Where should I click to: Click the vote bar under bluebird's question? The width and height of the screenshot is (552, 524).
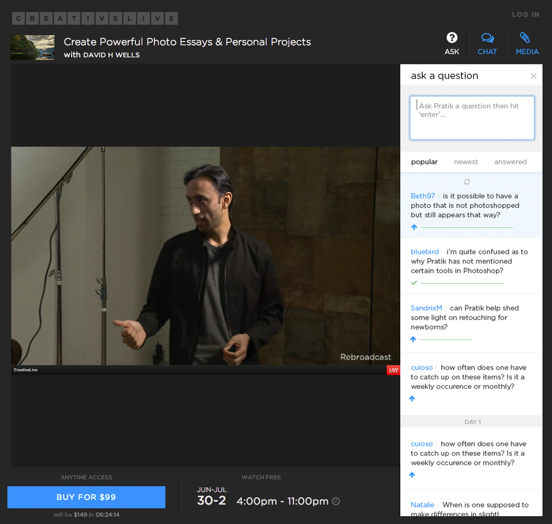tap(462, 283)
